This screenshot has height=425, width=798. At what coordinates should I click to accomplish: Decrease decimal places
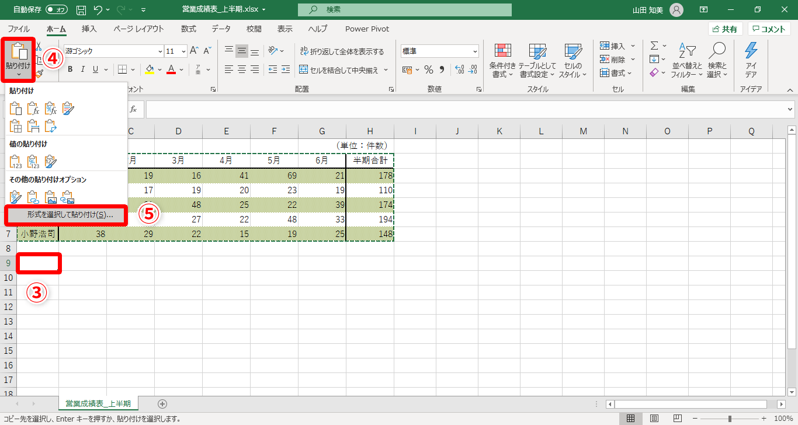[x=473, y=70]
